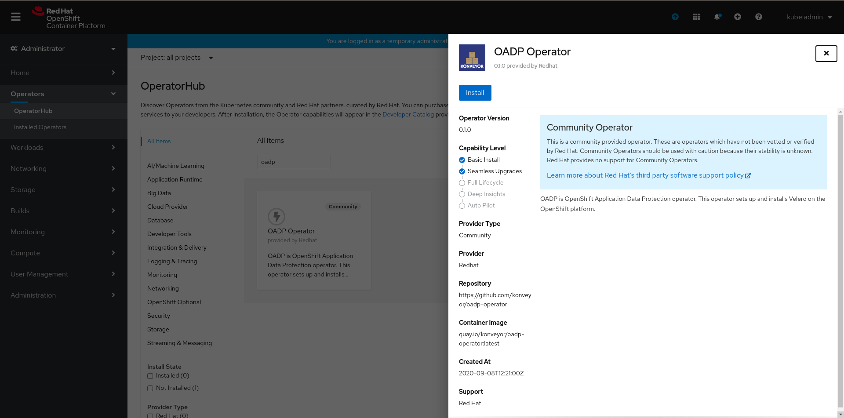Click the Community badge on operator card
The image size is (844, 418).
(x=343, y=207)
